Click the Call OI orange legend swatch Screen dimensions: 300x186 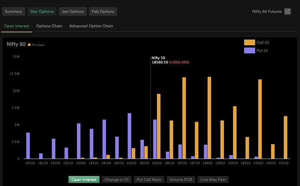point(250,43)
